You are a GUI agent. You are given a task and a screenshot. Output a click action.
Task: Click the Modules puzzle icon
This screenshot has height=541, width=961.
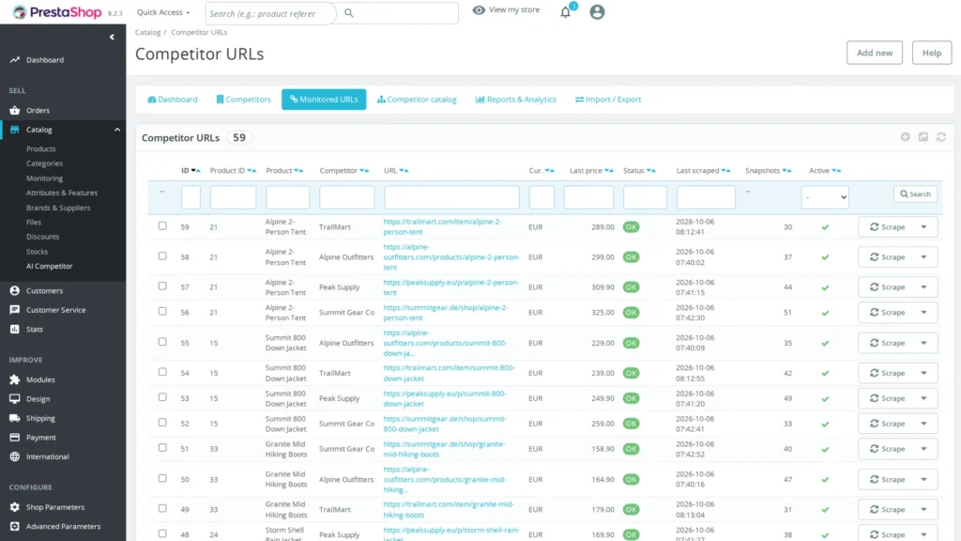15,379
